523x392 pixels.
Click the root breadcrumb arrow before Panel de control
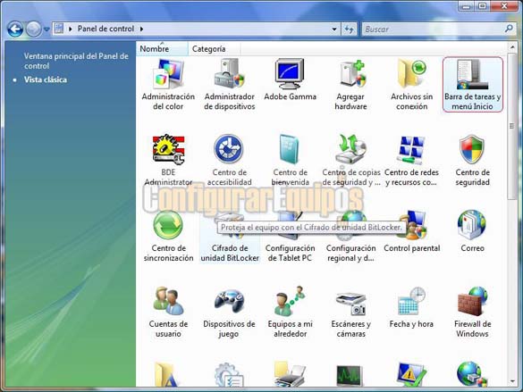pyautogui.click(x=71, y=29)
